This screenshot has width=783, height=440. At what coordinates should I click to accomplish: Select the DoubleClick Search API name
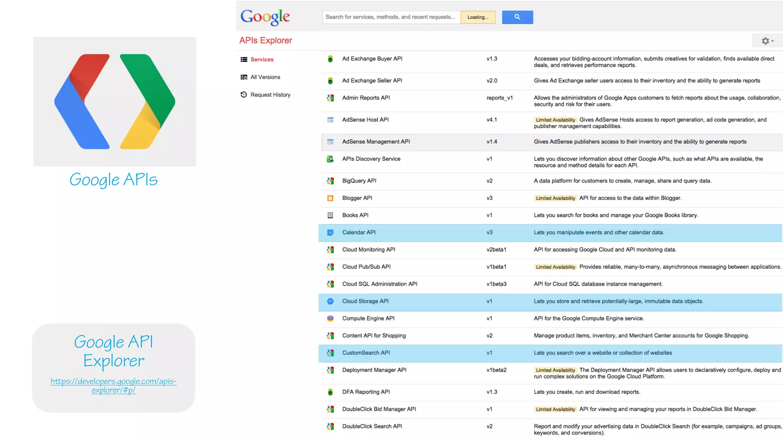(x=372, y=427)
